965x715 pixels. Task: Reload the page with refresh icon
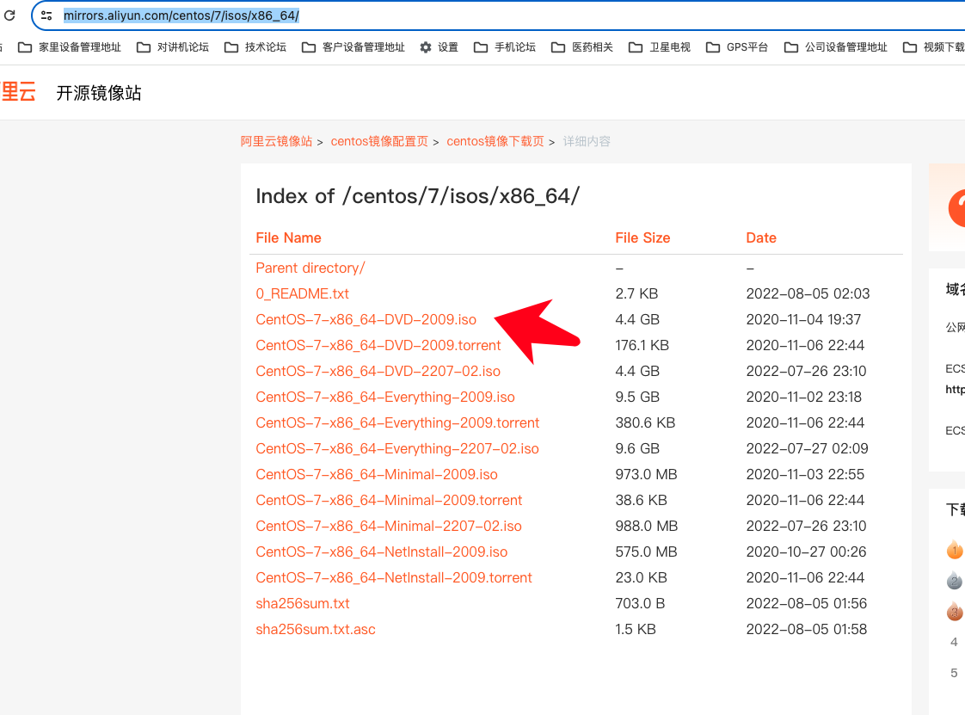[x=9, y=15]
